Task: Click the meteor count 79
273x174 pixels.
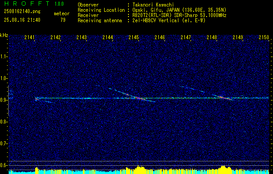Action: click(x=63, y=20)
